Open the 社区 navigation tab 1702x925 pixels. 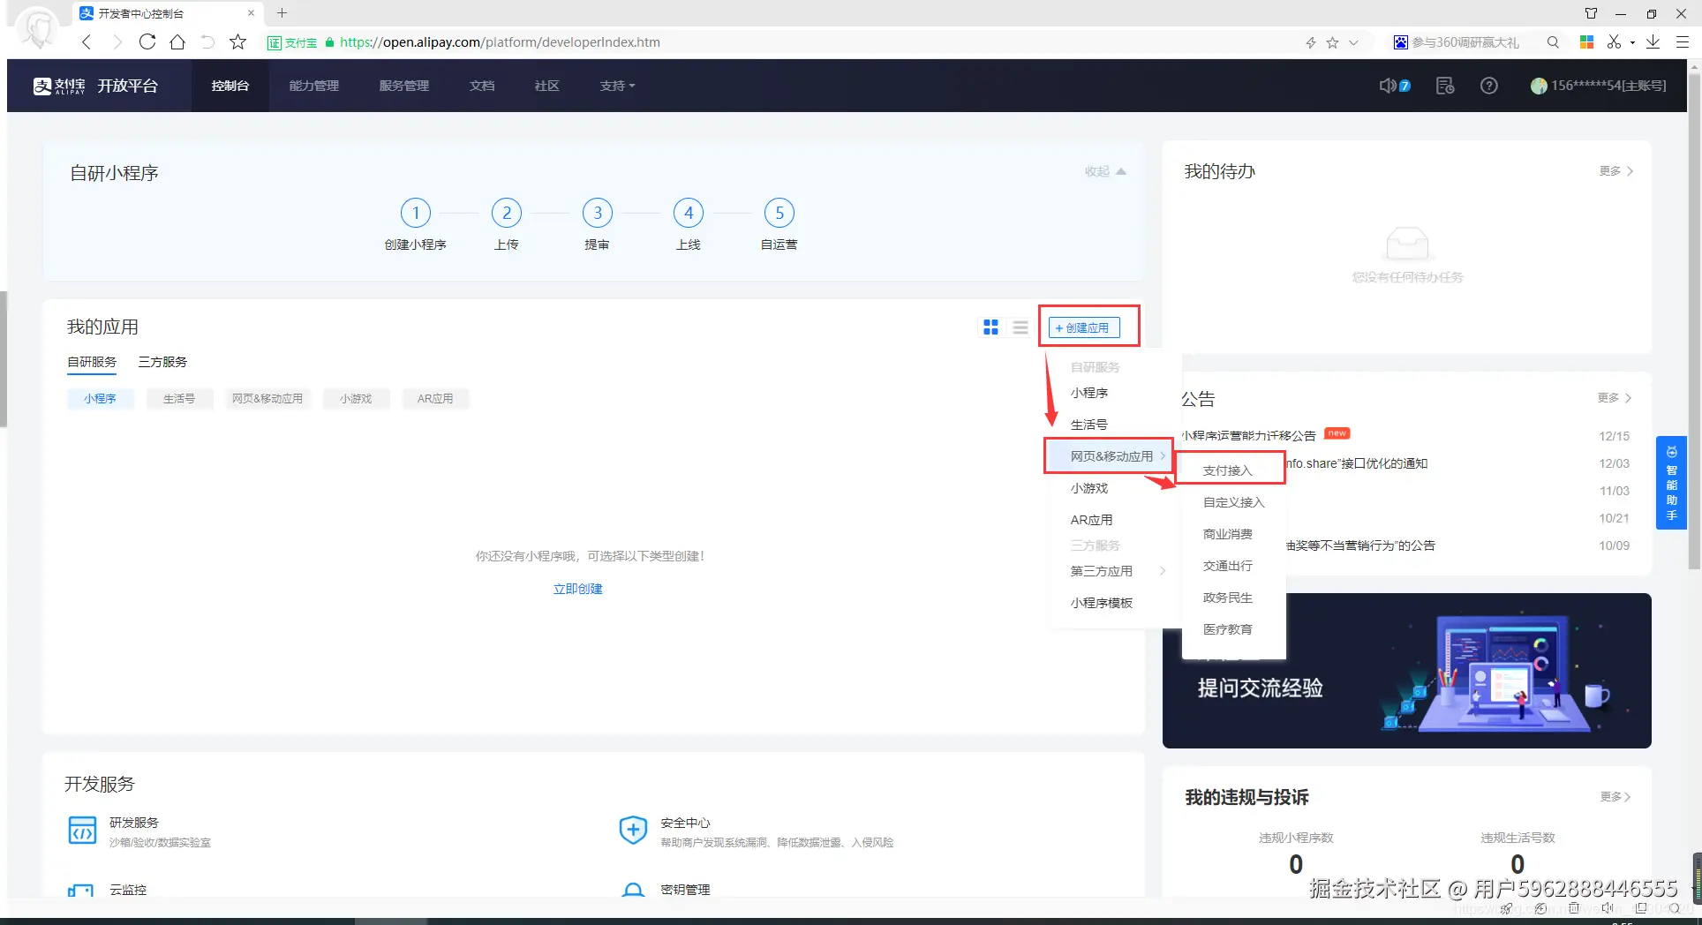(546, 86)
